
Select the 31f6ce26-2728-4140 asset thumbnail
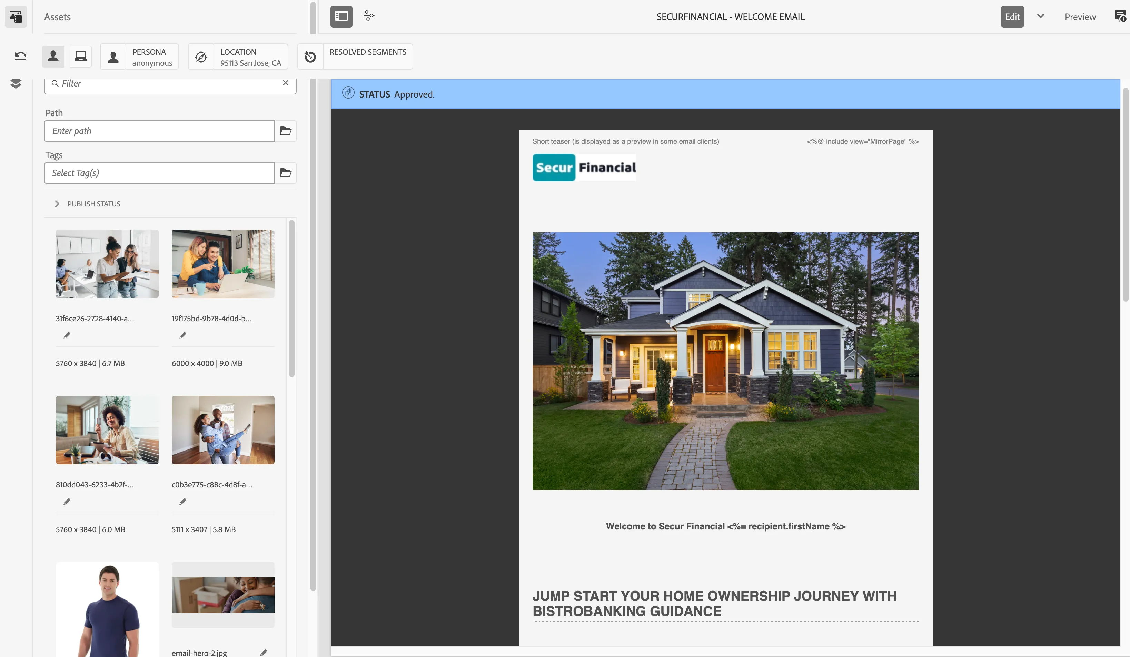coord(107,264)
